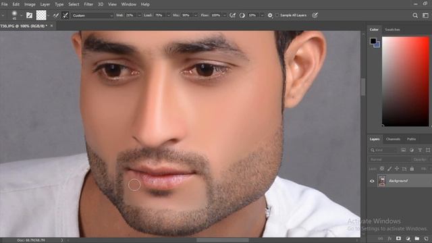Open the Custom brush combination dropdown
Viewport: 432px width, 243px height.
[92, 16]
